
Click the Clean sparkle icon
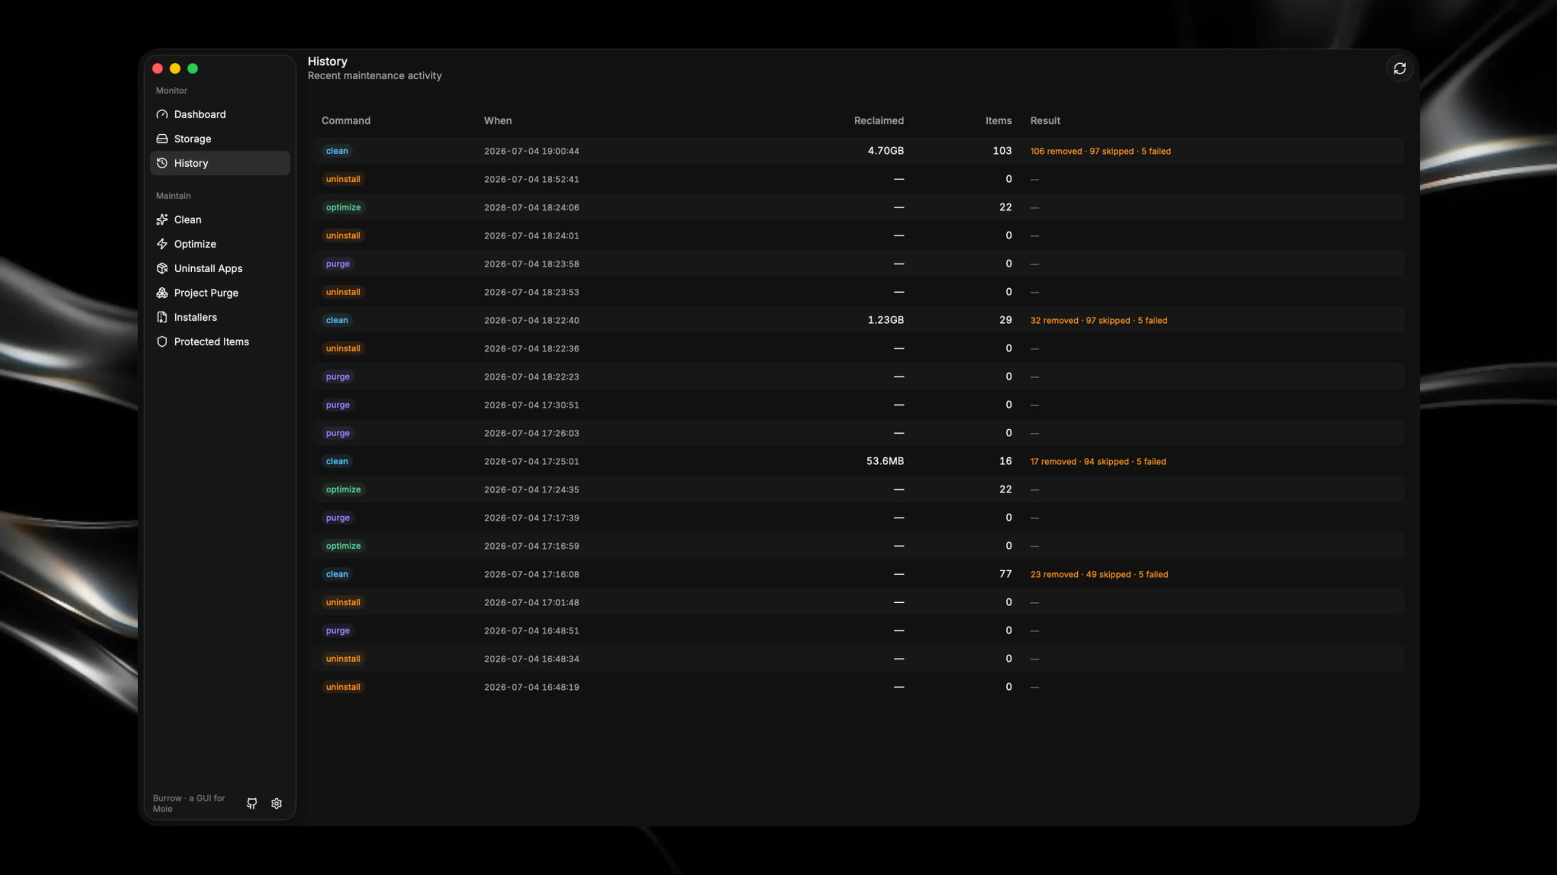(162, 219)
